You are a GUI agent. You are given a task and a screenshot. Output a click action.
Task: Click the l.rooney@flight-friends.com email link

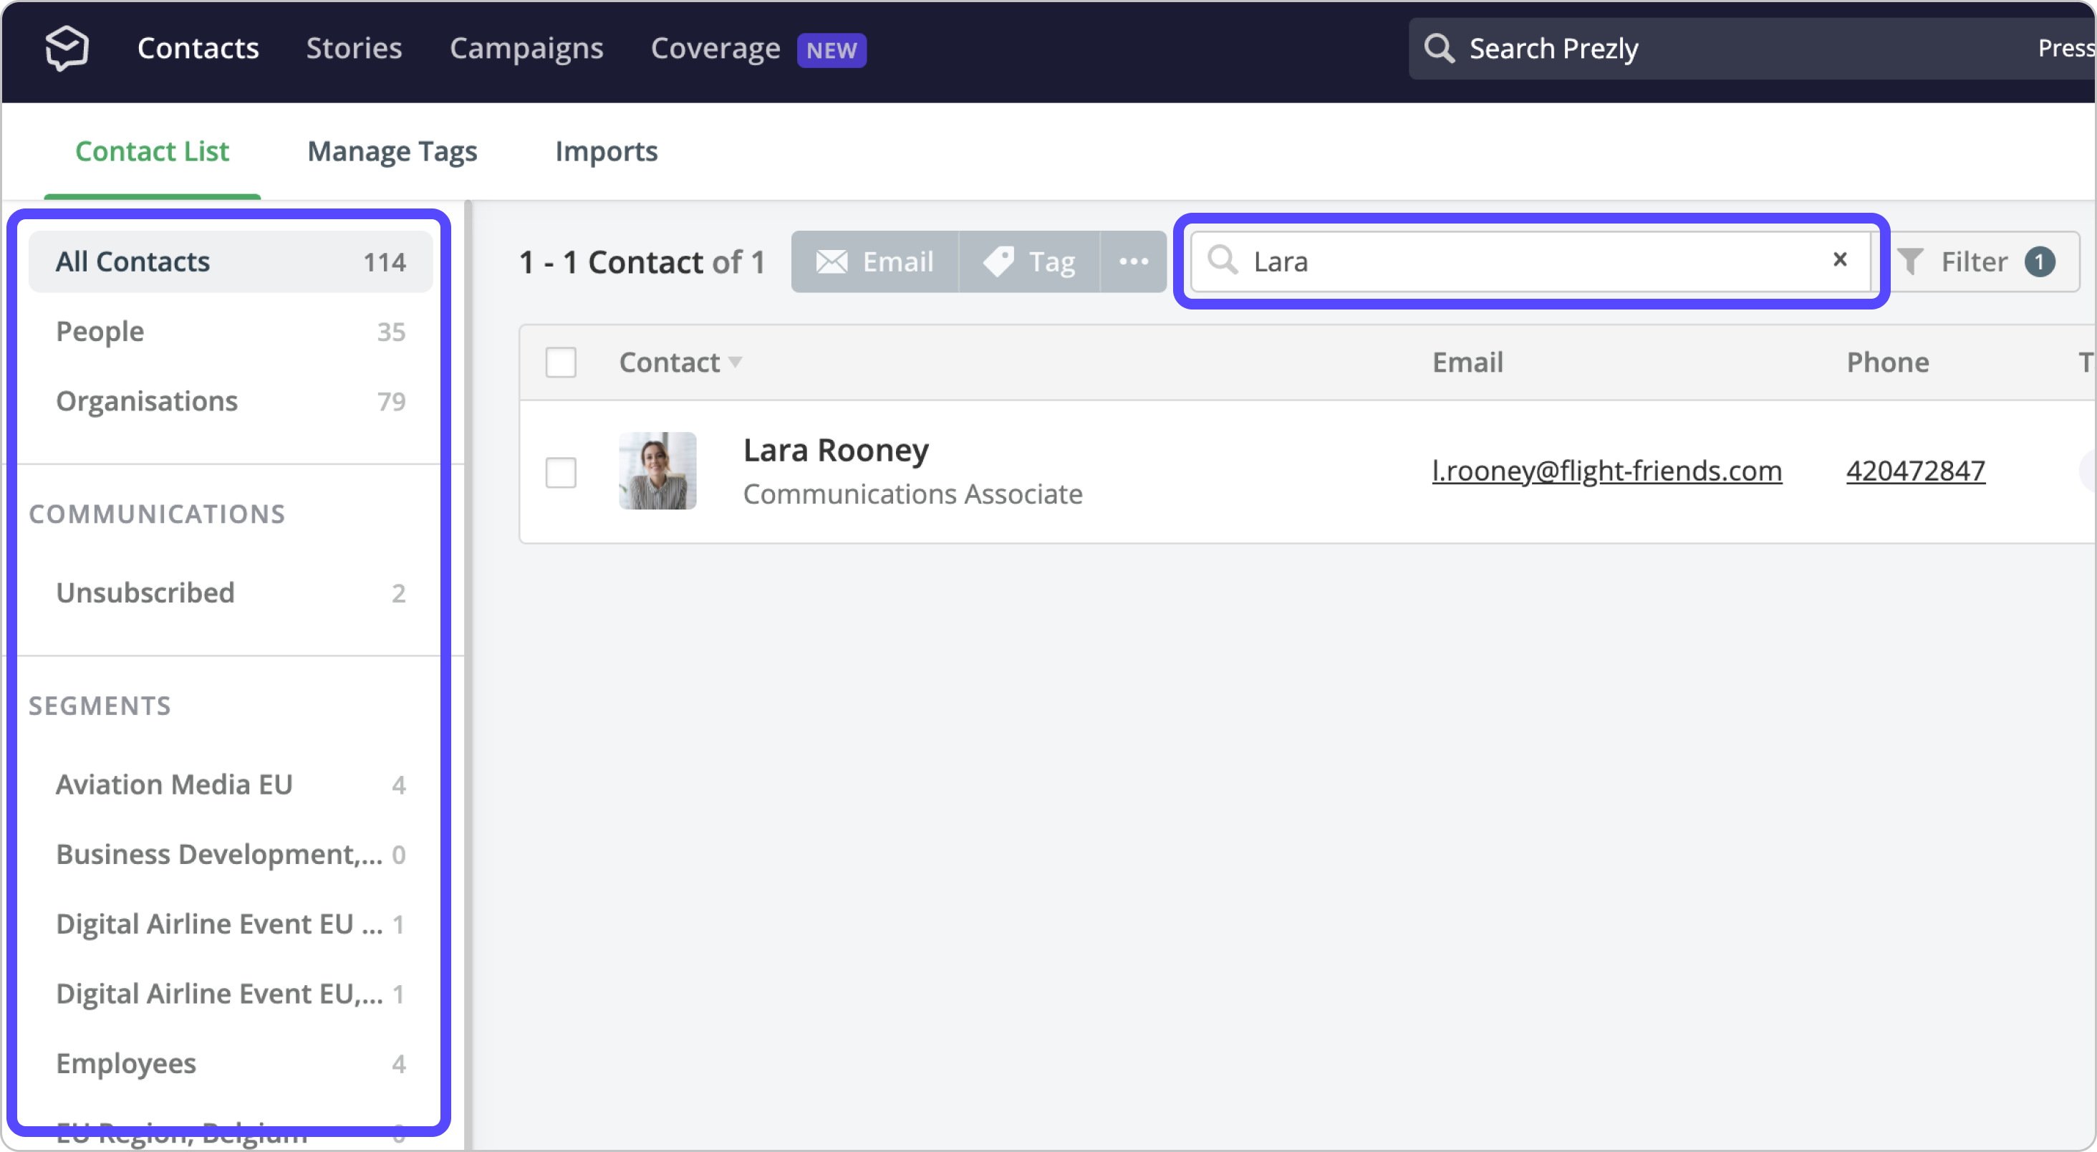(x=1607, y=471)
